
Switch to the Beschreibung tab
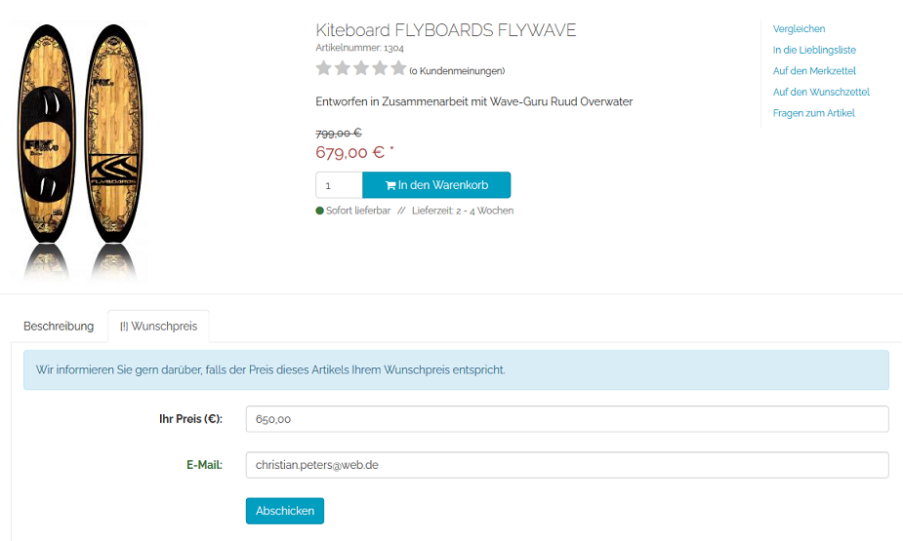[59, 326]
